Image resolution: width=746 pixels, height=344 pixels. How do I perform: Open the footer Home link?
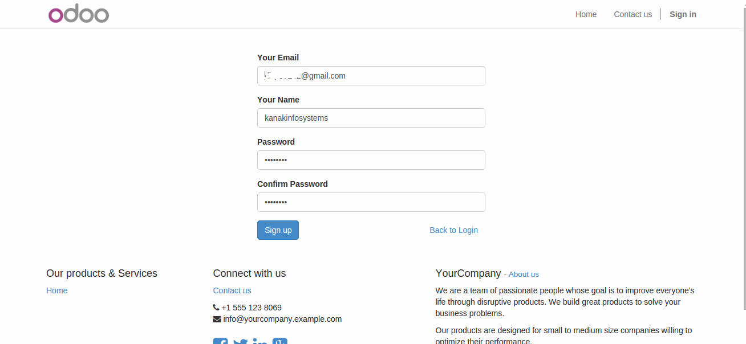tap(57, 290)
